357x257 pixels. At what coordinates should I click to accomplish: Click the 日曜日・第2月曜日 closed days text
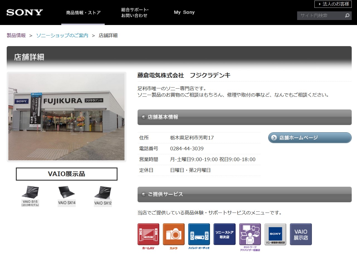click(190, 170)
